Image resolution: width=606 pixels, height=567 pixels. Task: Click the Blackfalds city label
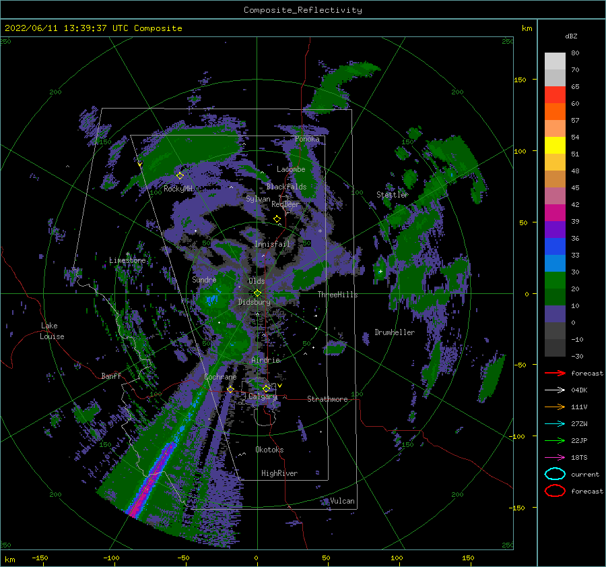(286, 187)
